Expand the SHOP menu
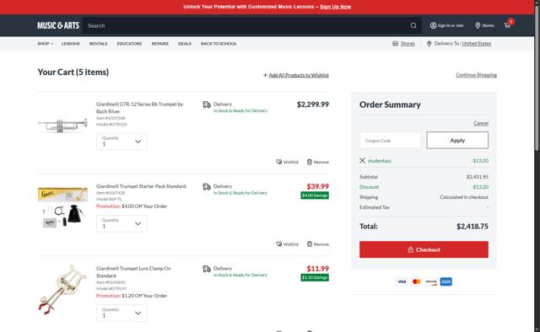Screen dimensions: 540x332 pos(45,44)
